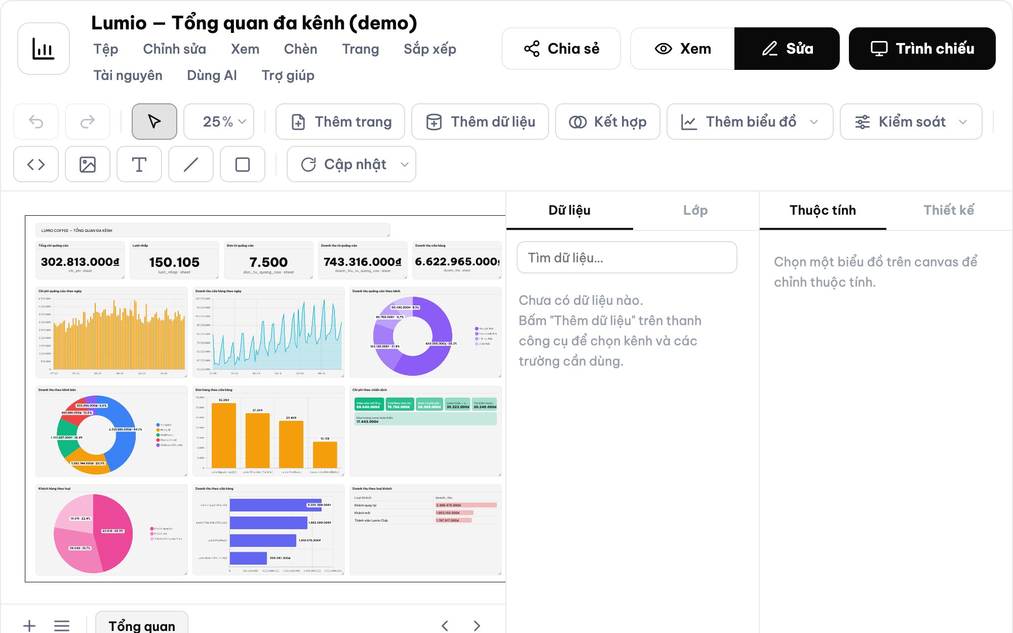Click the Kết hợp blend button

pos(608,122)
